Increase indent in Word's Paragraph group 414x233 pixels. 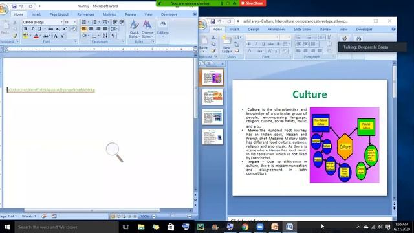(x=122, y=22)
